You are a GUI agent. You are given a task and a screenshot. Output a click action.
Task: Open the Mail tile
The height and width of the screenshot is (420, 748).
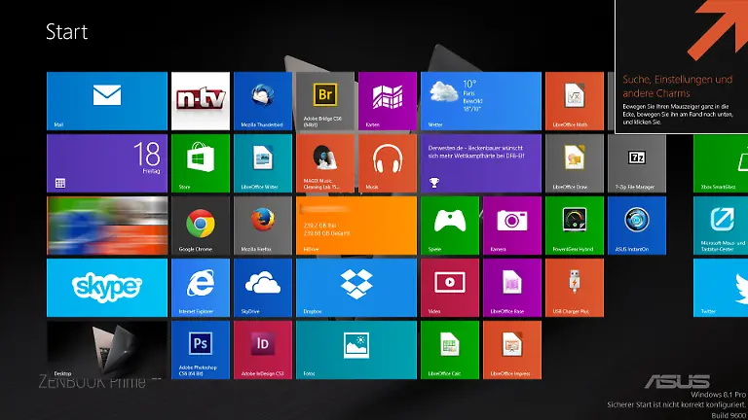click(x=106, y=100)
